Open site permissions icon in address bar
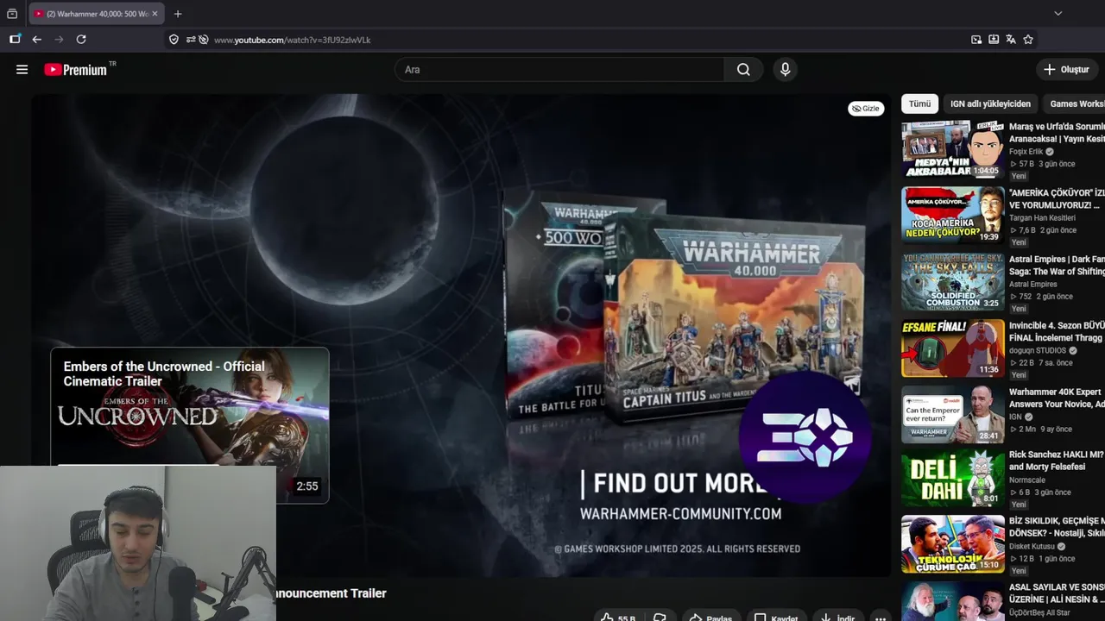The image size is (1105, 621). pyautogui.click(x=191, y=40)
